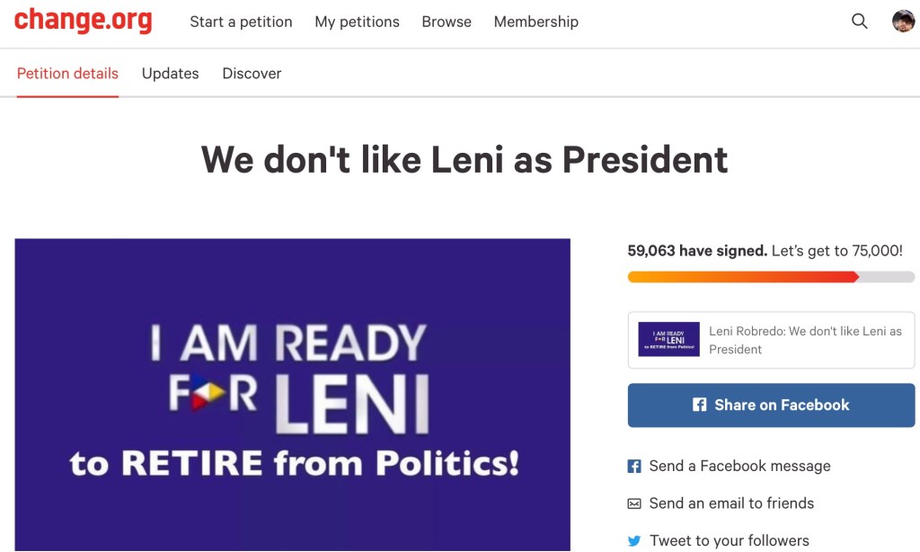Open the user profile avatar
Image resolution: width=920 pixels, height=552 pixels.
pos(903,22)
